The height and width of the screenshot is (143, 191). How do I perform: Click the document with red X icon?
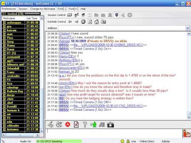coord(76,125)
